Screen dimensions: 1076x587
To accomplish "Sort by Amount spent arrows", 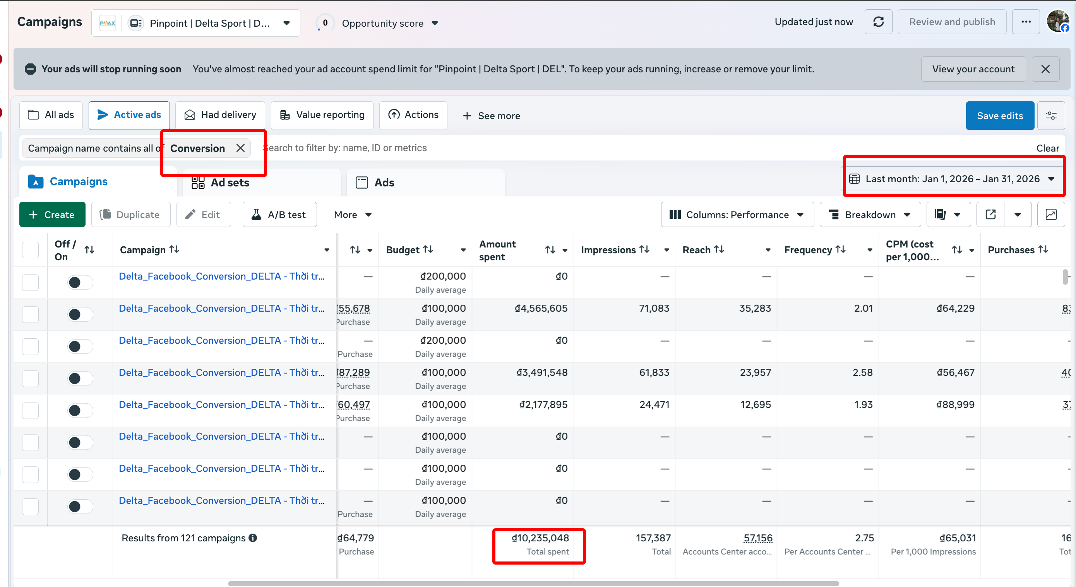I will tap(550, 250).
